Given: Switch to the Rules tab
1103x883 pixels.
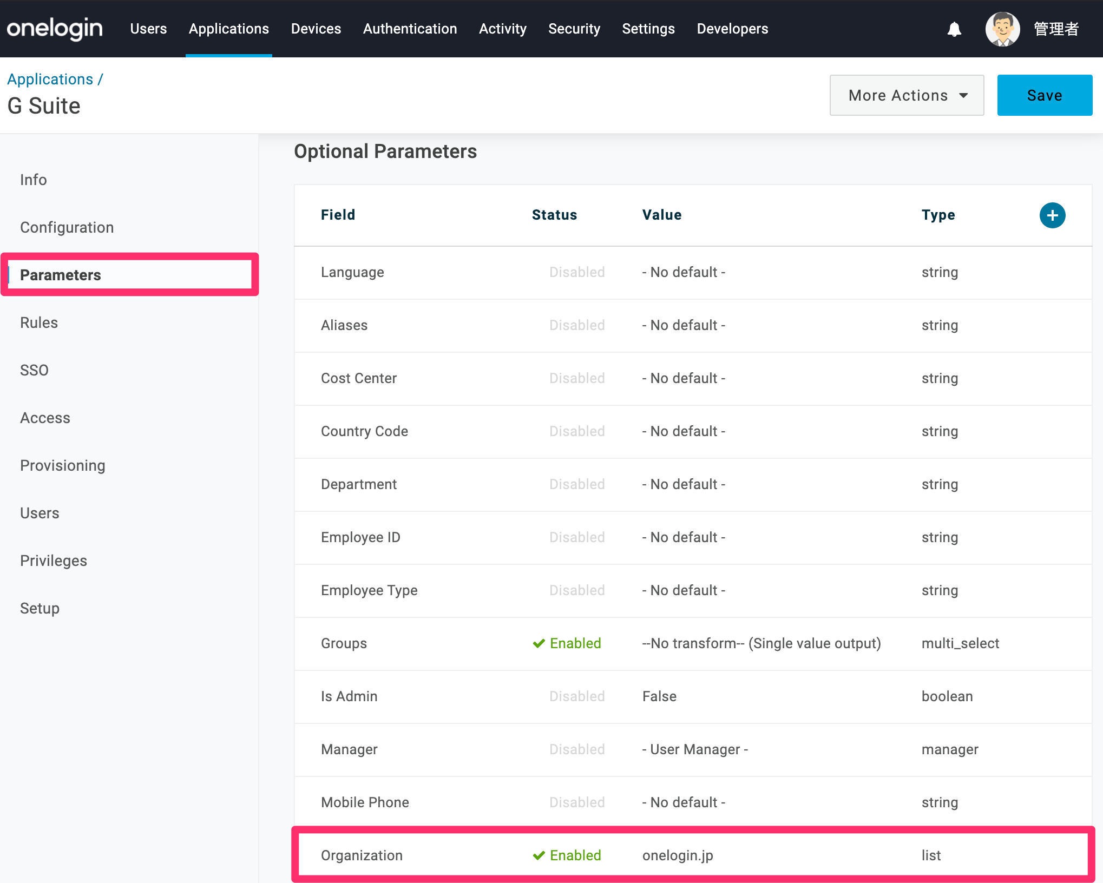Looking at the screenshot, I should tap(39, 322).
